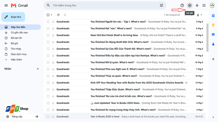Select the 'Kick Off Your Reading Year' email checkbox
This screenshot has height=122, width=218.
point(48,83)
